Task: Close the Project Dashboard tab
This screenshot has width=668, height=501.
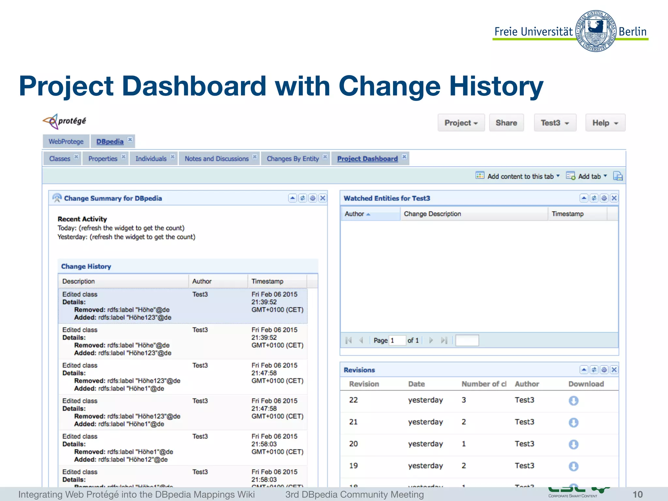Action: tap(404, 157)
